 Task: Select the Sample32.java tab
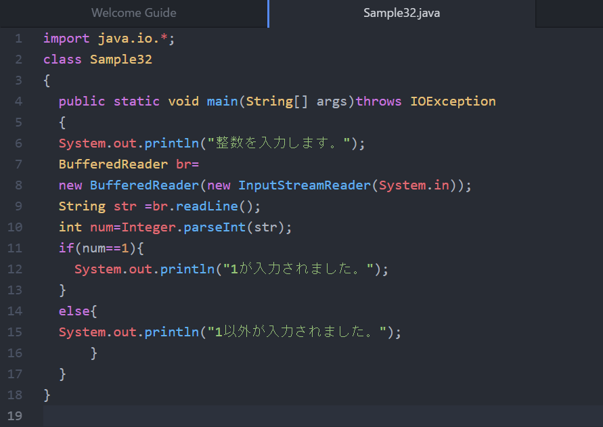[x=402, y=13]
